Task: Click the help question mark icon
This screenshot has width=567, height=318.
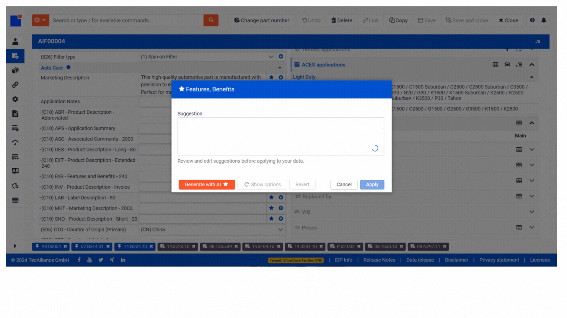Action: 532,20
